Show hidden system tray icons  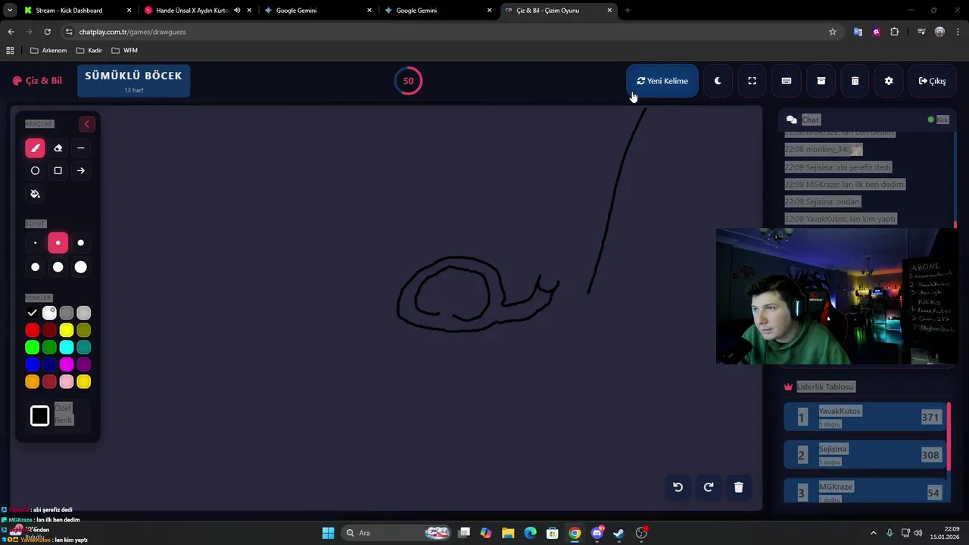pyautogui.click(x=873, y=533)
